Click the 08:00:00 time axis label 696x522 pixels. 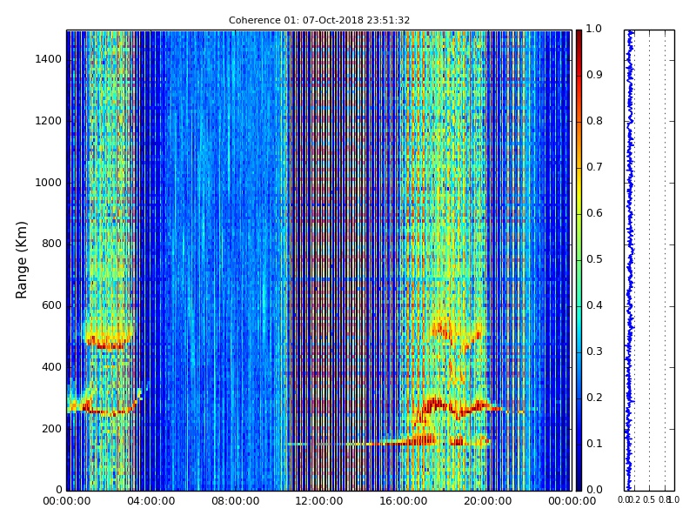235,502
